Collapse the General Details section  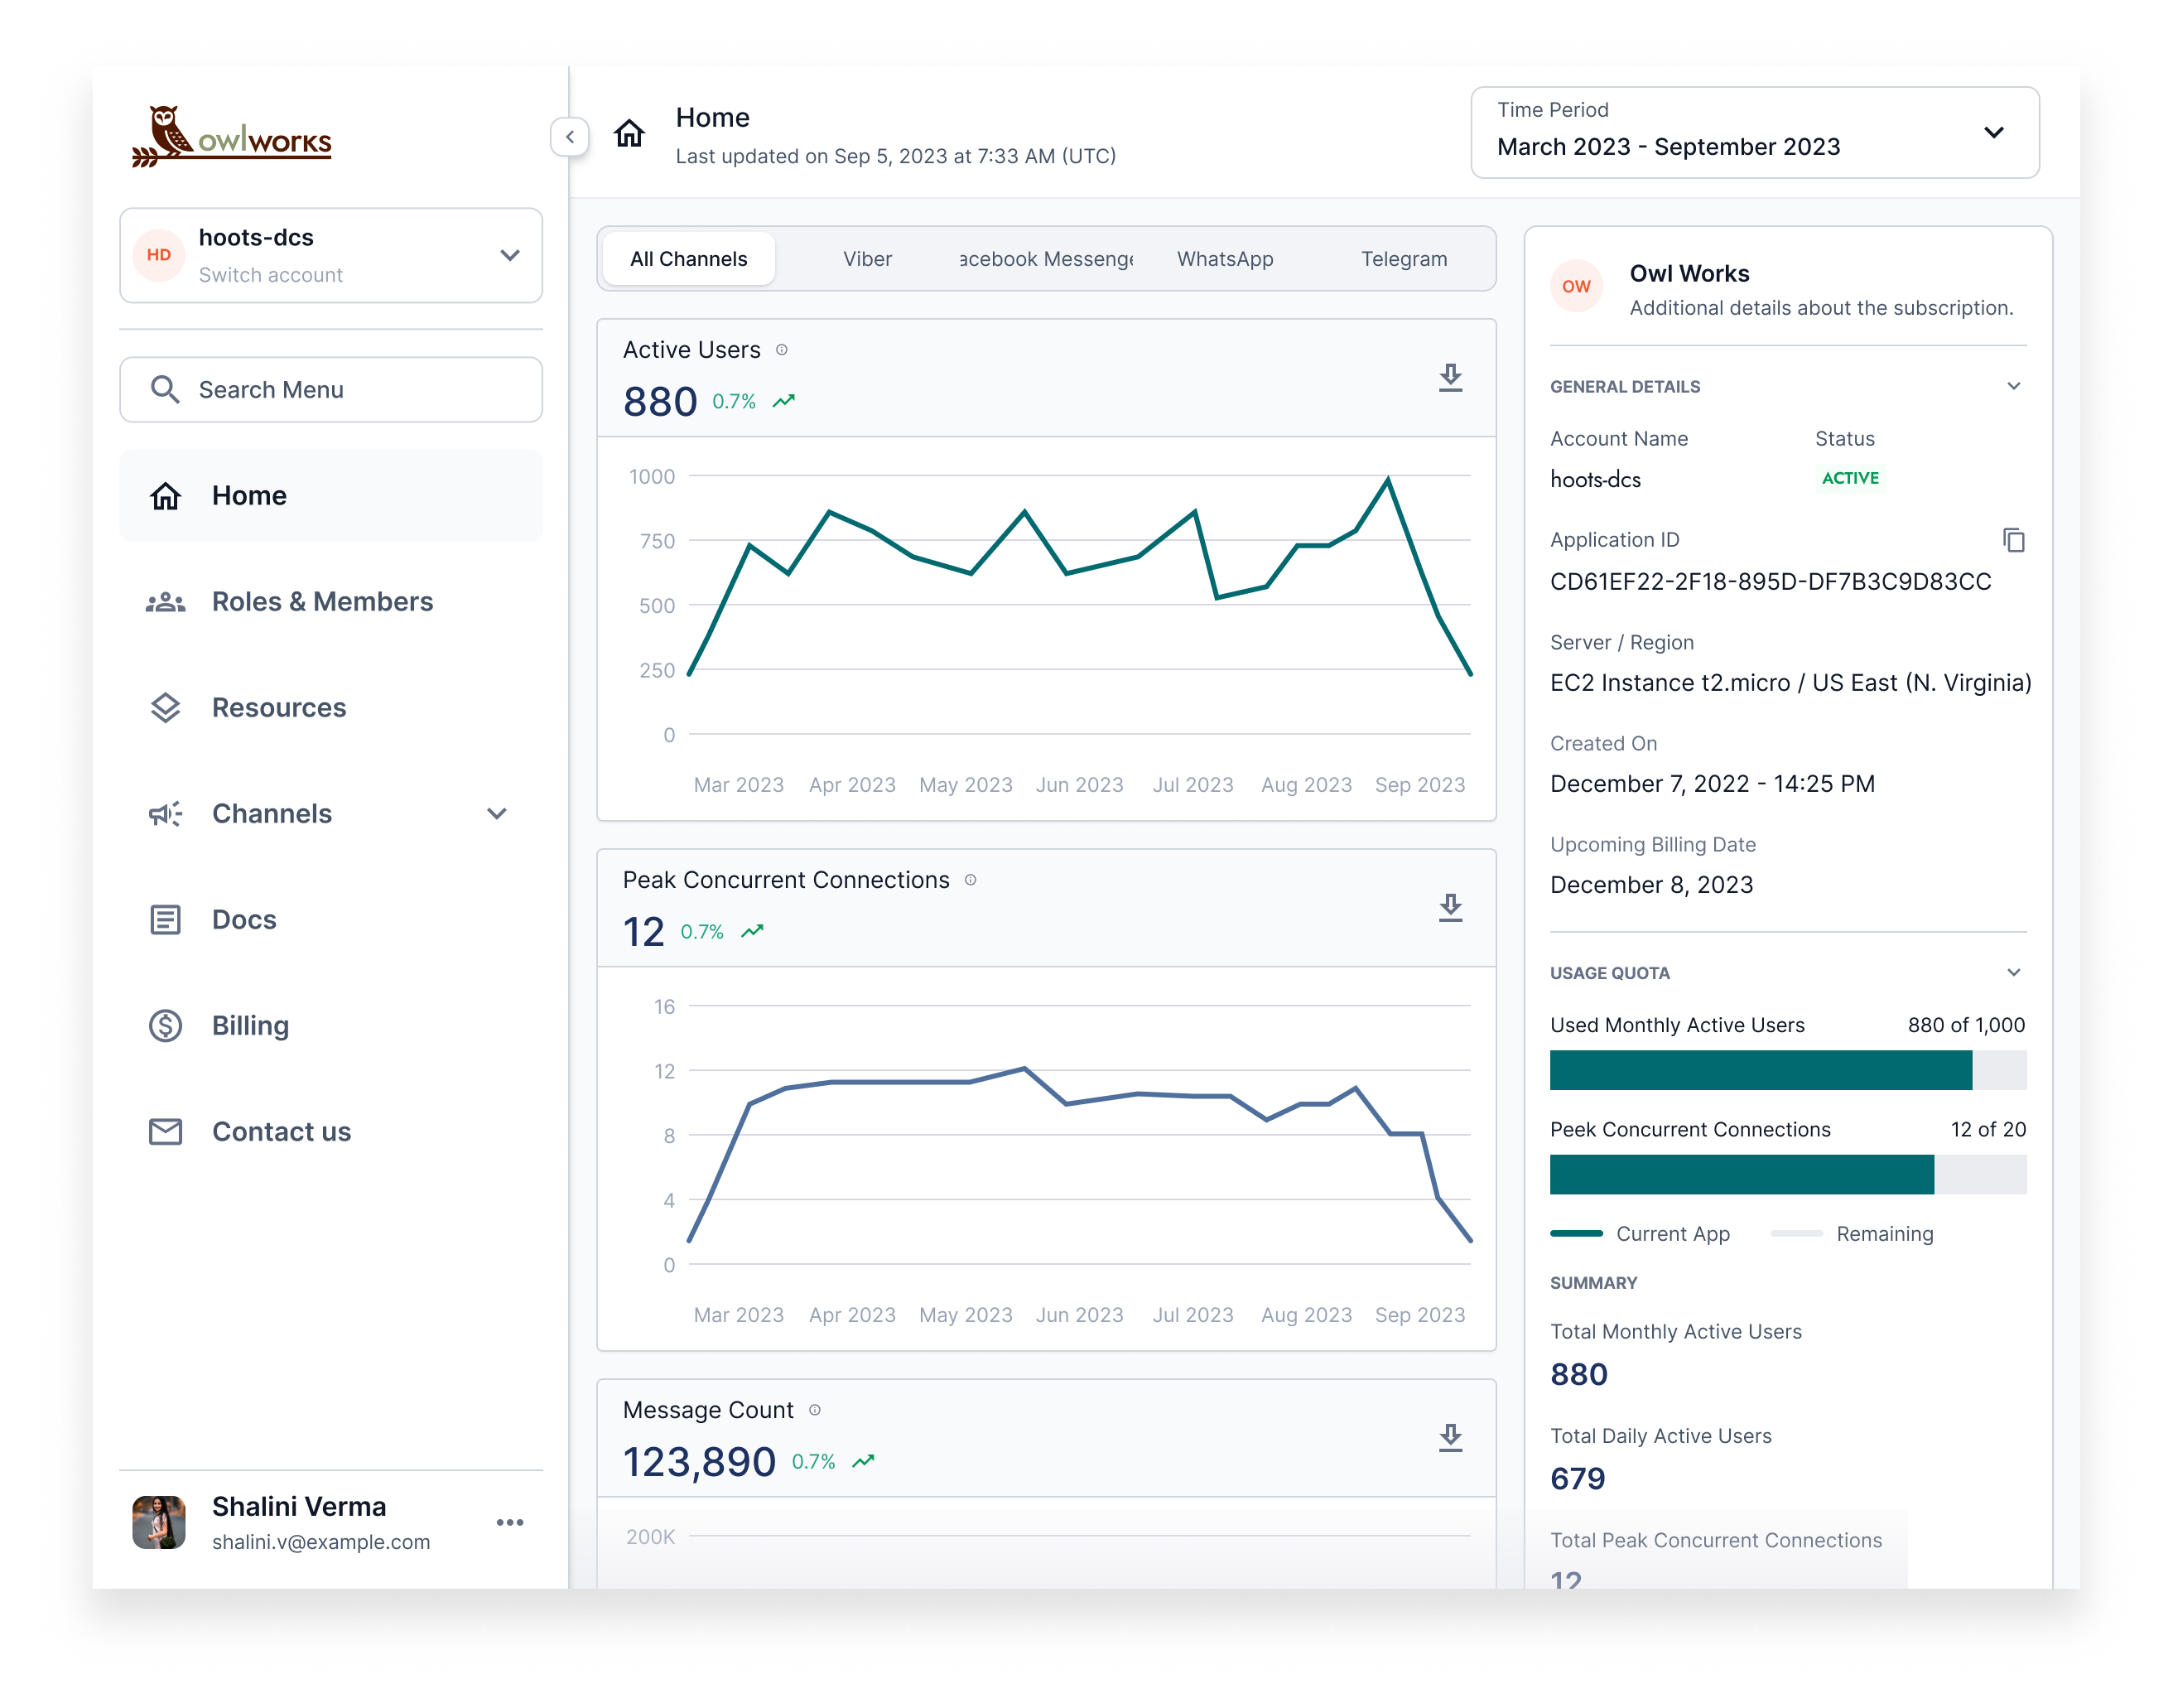pos(2013,386)
